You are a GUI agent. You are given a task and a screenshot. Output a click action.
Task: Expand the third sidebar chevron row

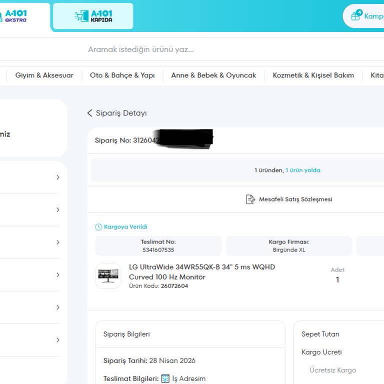tap(58, 242)
